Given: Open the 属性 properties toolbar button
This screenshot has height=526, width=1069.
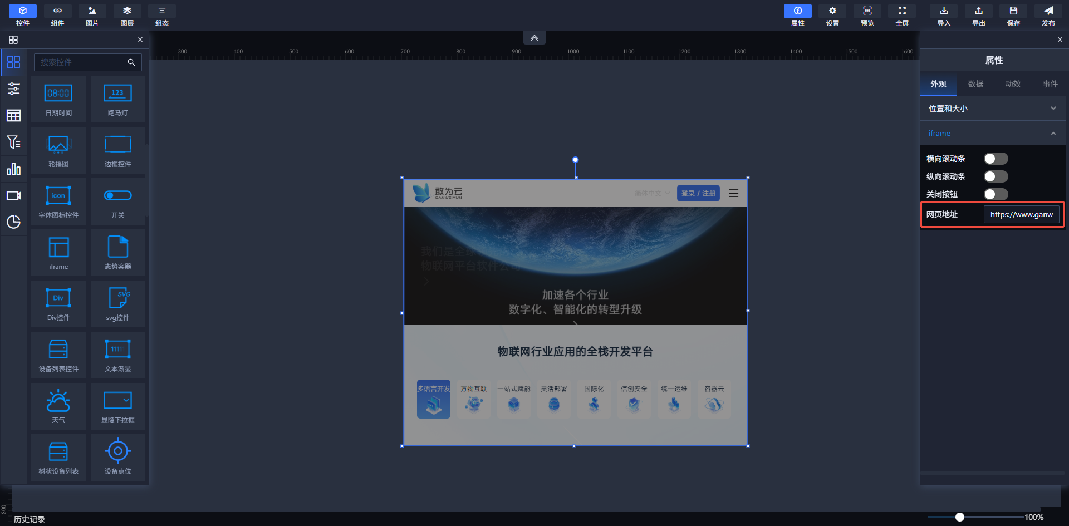Looking at the screenshot, I should click(798, 16).
